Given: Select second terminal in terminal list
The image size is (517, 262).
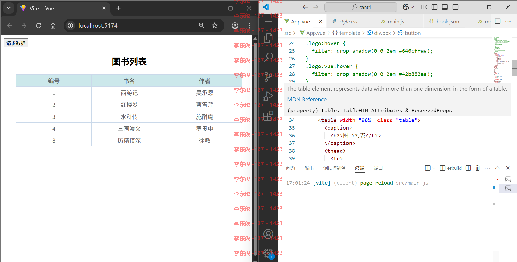Looking at the screenshot, I should point(508,188).
